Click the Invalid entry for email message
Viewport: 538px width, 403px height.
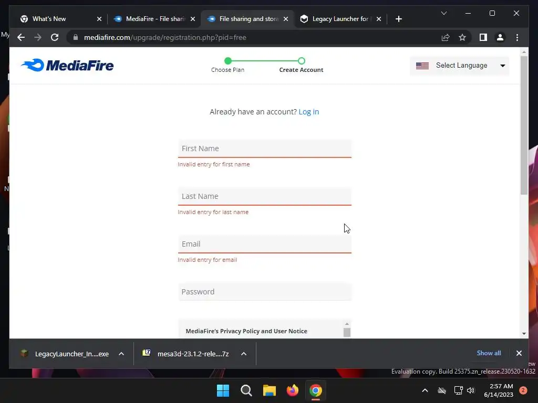coord(207,260)
